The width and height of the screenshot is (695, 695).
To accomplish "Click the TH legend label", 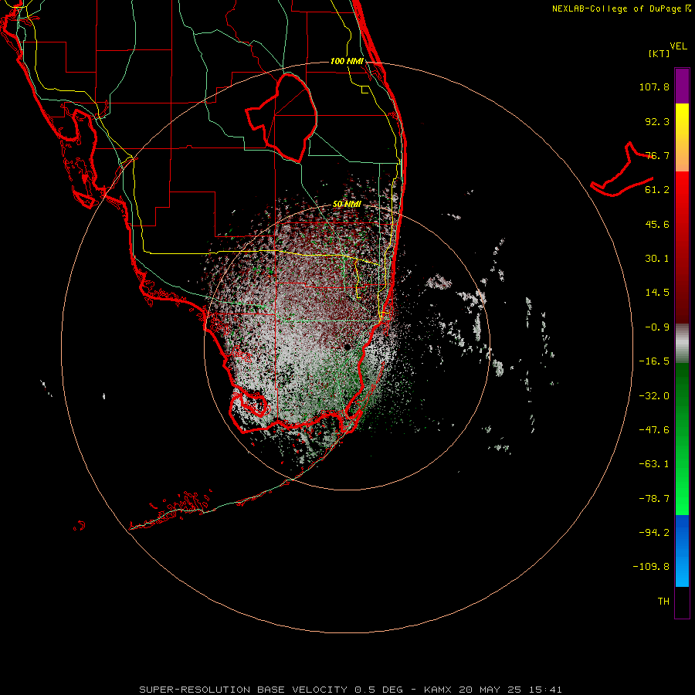I will tap(663, 602).
